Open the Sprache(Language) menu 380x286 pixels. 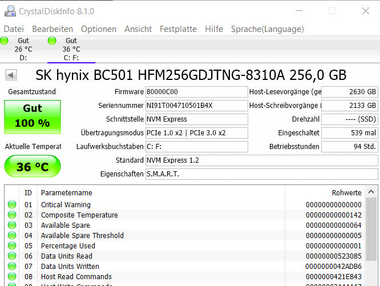tap(267, 29)
